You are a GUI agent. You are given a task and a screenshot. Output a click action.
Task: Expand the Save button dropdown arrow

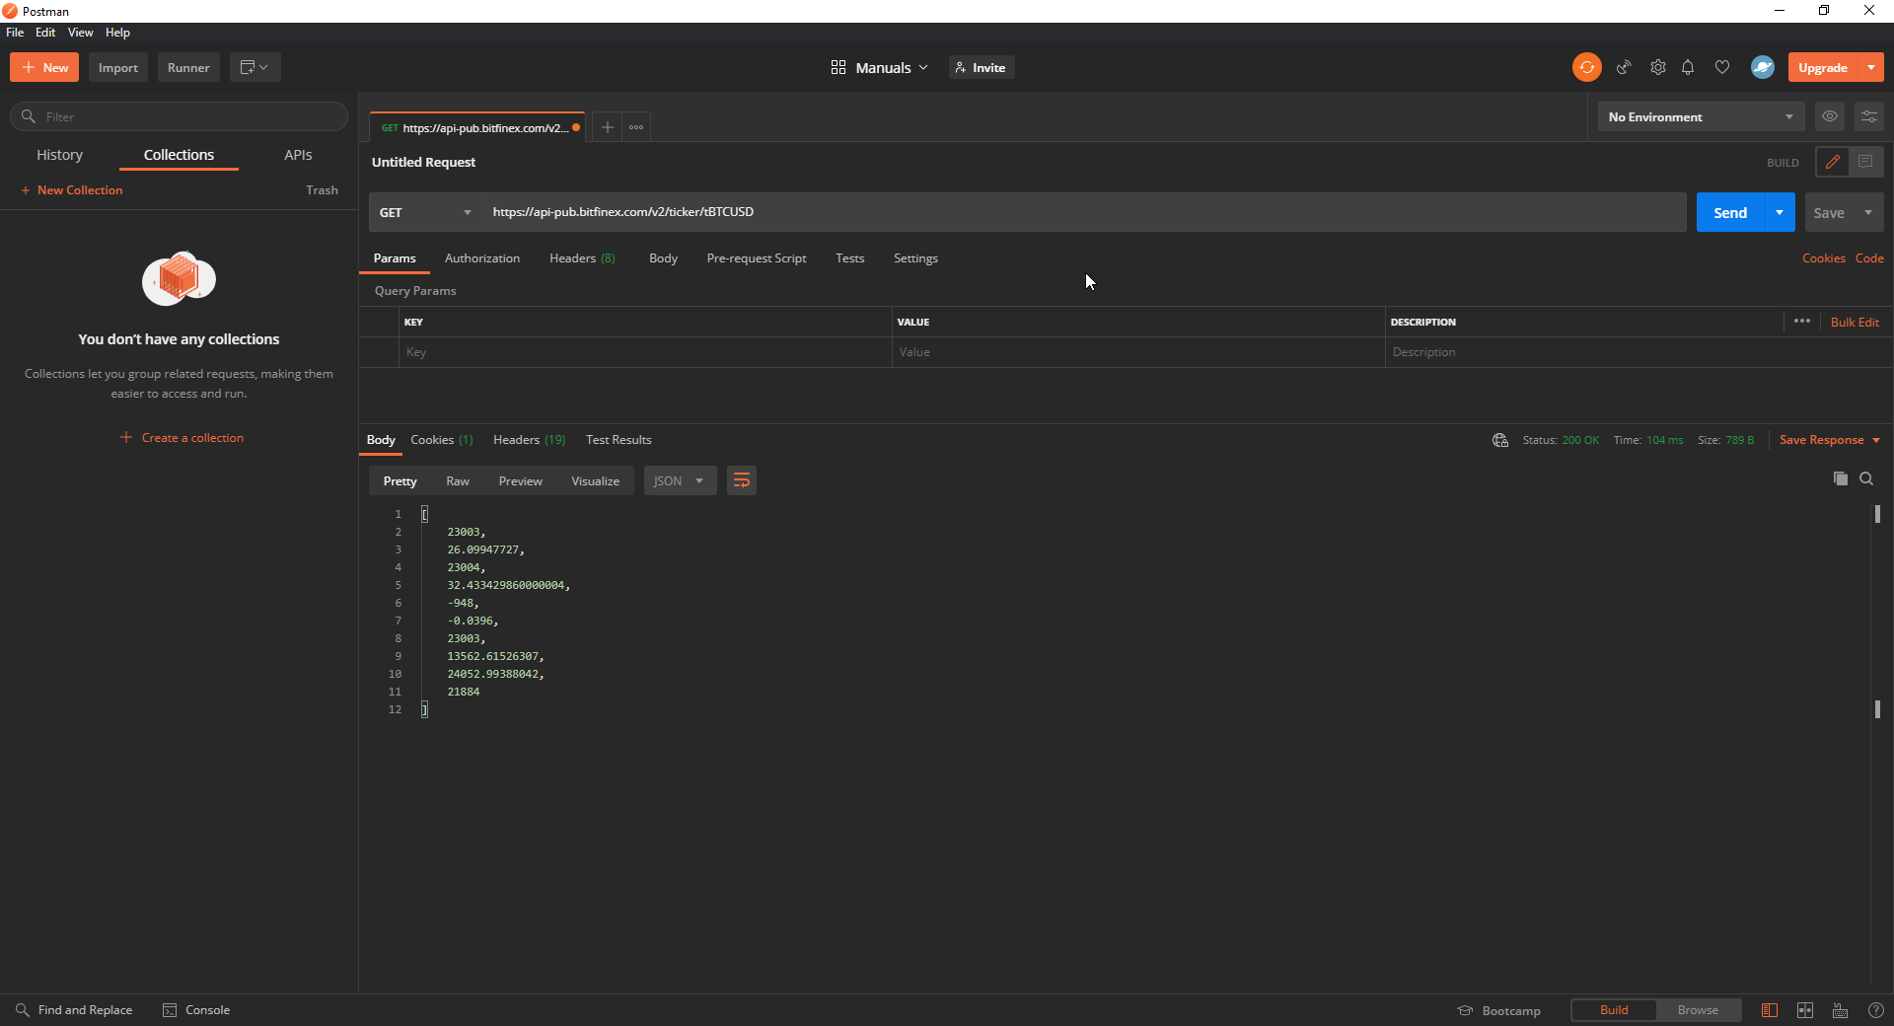click(1868, 212)
